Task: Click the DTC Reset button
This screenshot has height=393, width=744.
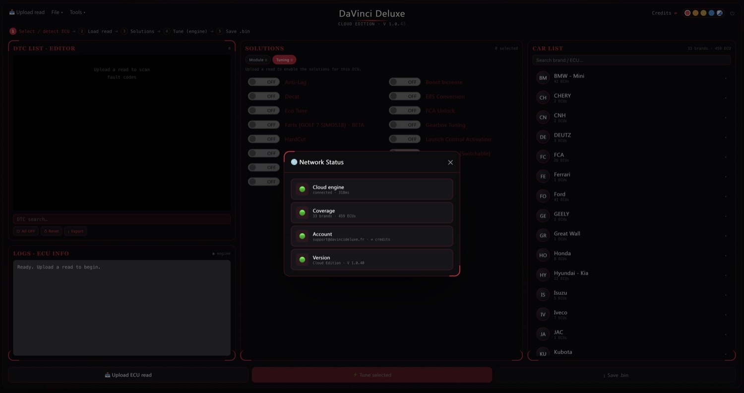Action: 51,231
